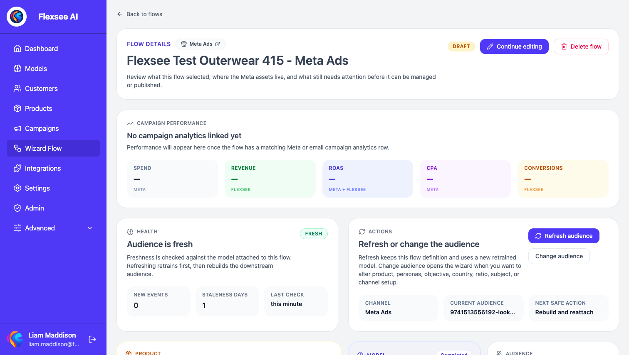This screenshot has height=355, width=629.
Task: Click the Settings gear icon
Action: pos(17,188)
